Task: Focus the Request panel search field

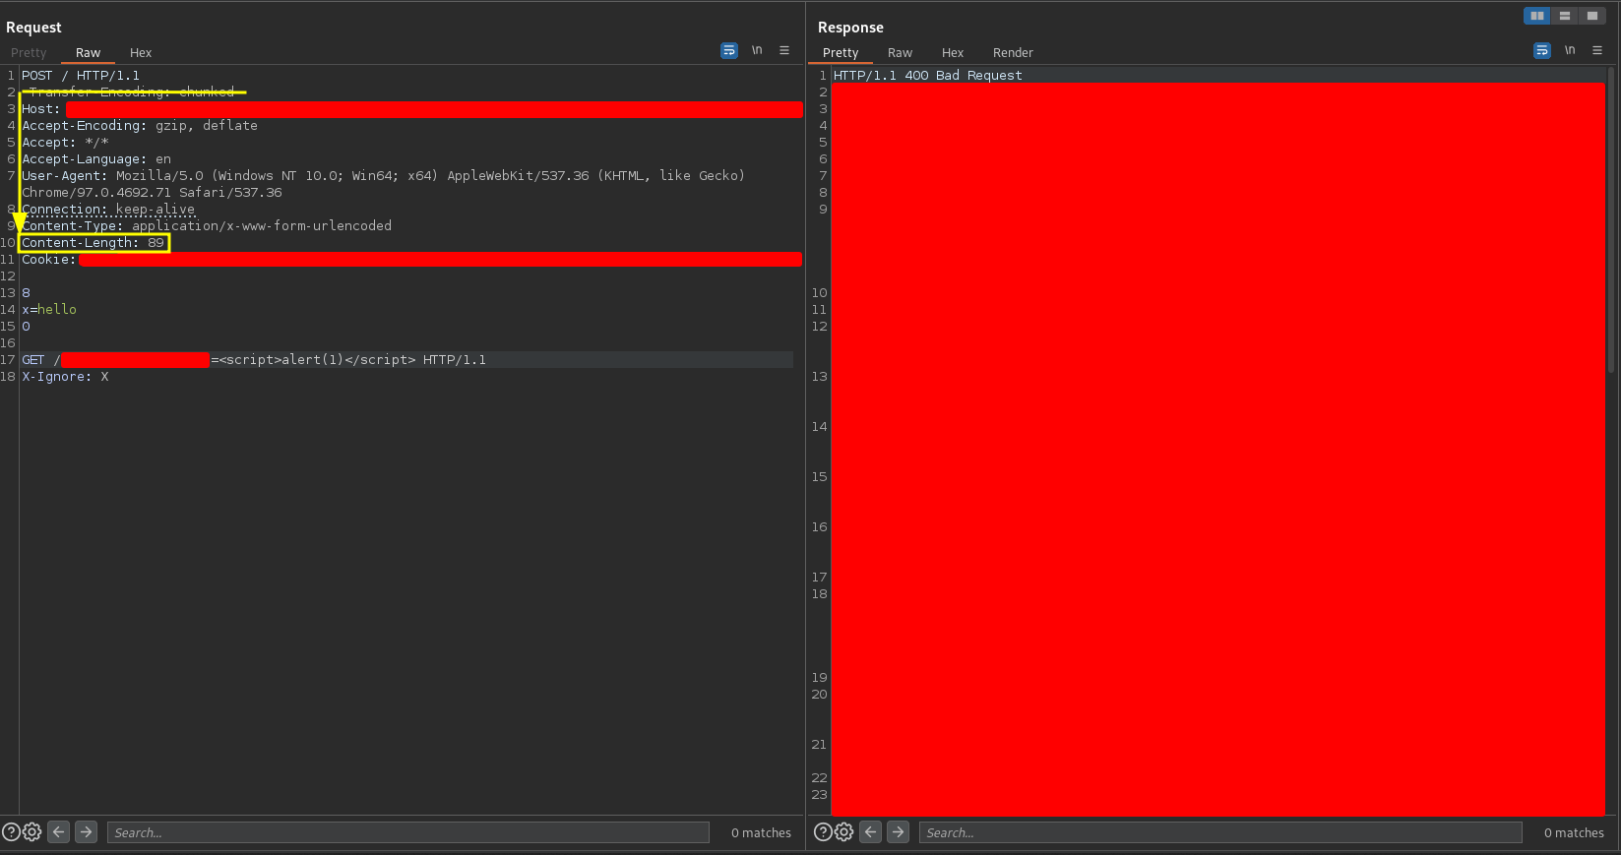Action: point(408,832)
